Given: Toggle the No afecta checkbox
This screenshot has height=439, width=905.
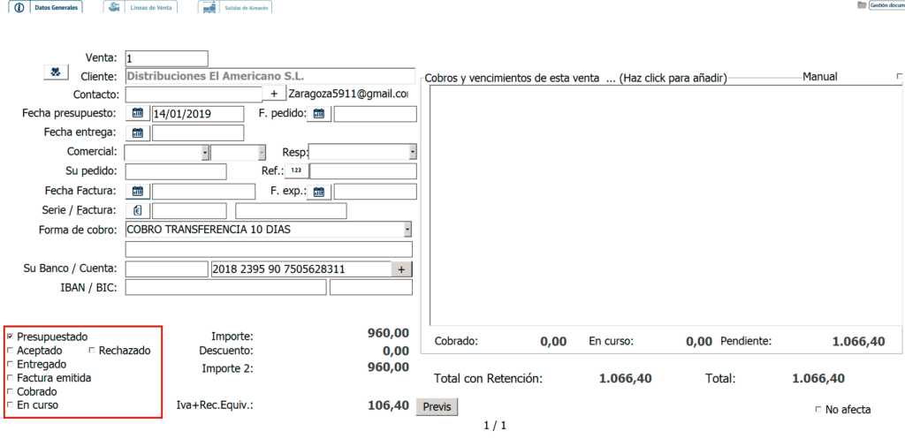Looking at the screenshot, I should (818, 410).
